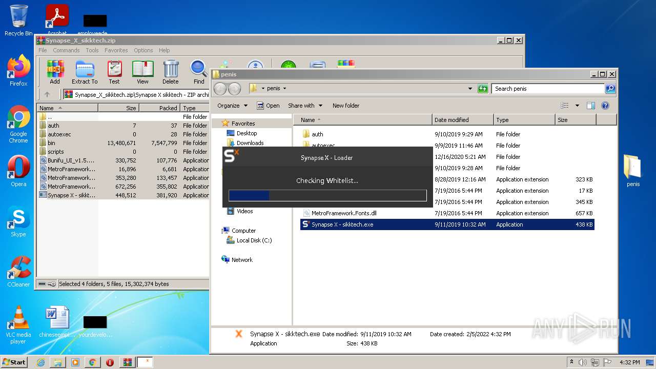Click Explorer search magnifier button
This screenshot has width=656, height=369.
[x=610, y=89]
